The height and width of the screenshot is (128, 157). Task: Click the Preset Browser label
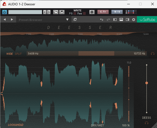30,20
